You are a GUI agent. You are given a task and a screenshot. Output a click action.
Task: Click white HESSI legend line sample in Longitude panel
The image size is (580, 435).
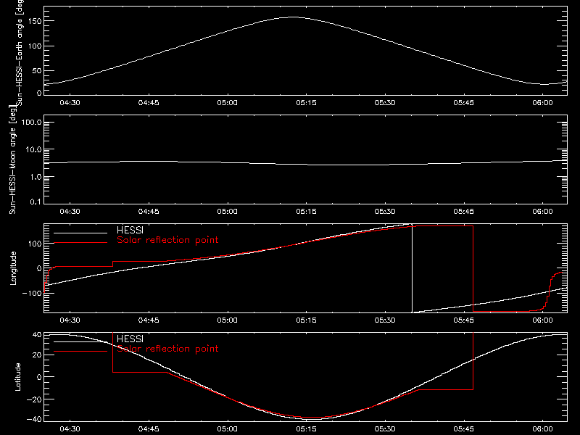tap(80, 233)
